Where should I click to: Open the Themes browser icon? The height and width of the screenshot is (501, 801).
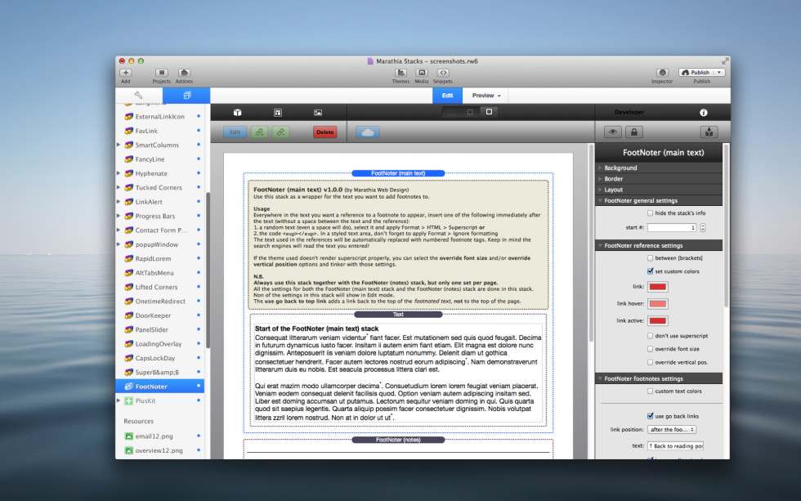[401, 73]
